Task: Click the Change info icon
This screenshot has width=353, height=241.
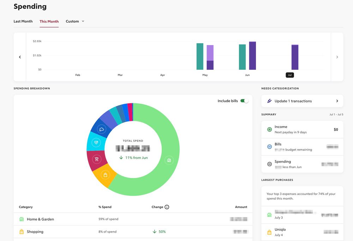Action: (x=167, y=207)
